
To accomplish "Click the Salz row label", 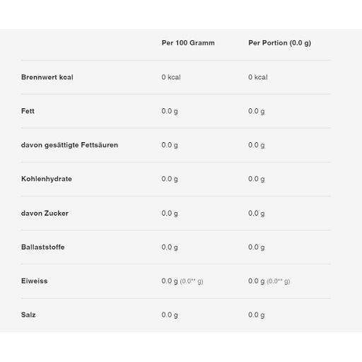I will click(28, 315).
